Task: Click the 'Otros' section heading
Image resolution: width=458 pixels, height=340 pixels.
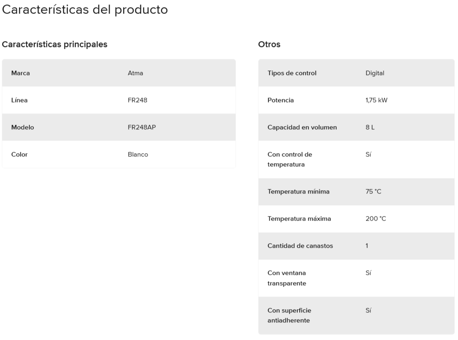Action: pyautogui.click(x=269, y=44)
